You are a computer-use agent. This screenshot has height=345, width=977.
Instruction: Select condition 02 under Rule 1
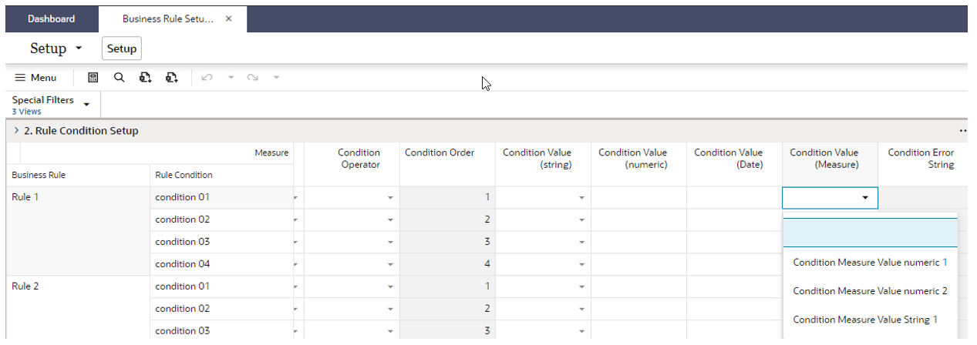tap(221, 219)
